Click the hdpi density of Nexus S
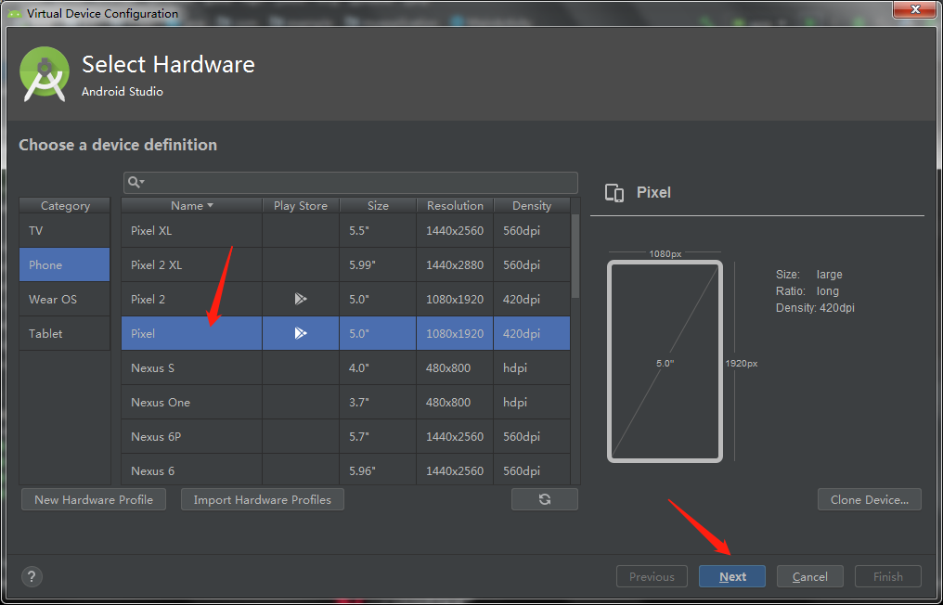 pos(532,367)
